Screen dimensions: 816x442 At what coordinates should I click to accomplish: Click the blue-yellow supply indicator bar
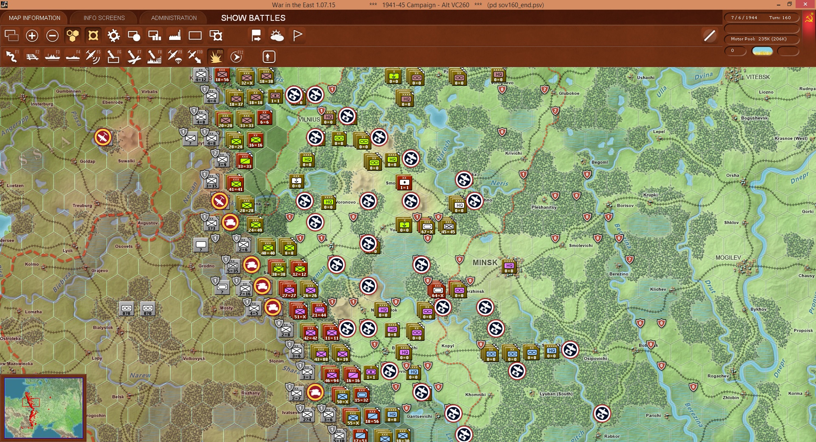762,51
